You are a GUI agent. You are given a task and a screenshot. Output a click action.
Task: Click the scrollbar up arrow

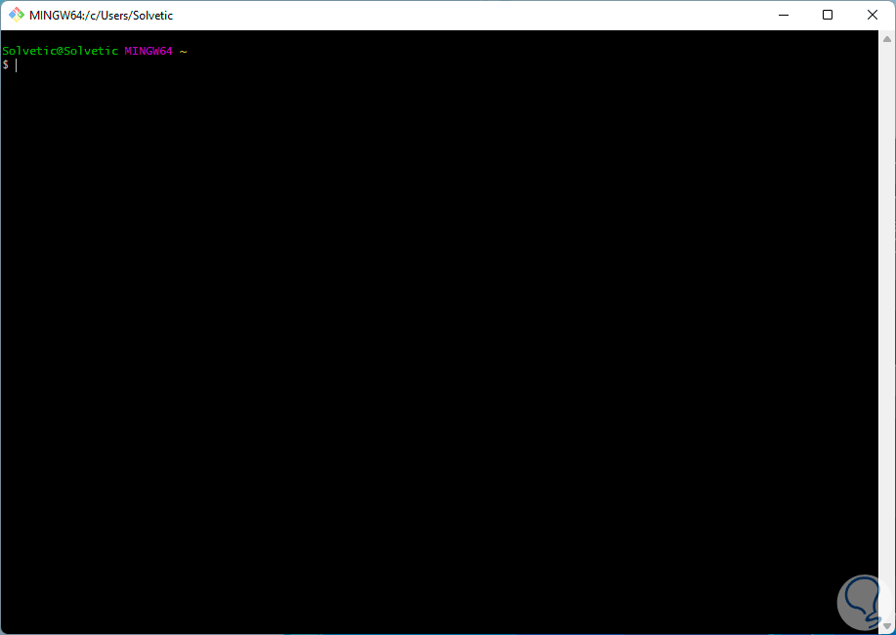[887, 39]
